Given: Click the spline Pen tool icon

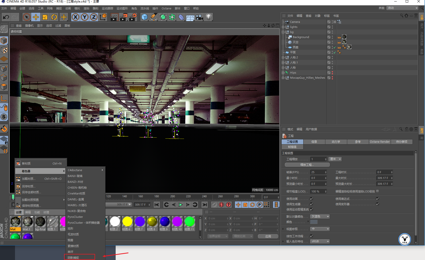Looking at the screenshot, I should [154, 17].
